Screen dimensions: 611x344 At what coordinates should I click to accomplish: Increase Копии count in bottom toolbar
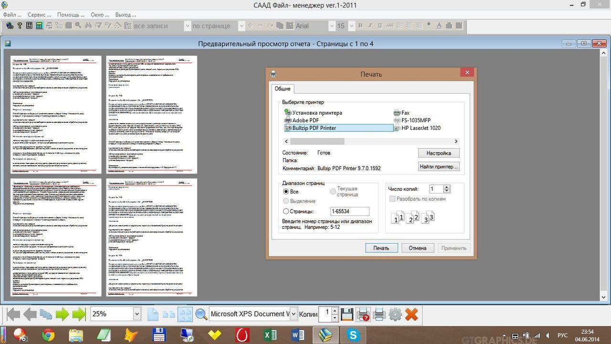click(335, 311)
